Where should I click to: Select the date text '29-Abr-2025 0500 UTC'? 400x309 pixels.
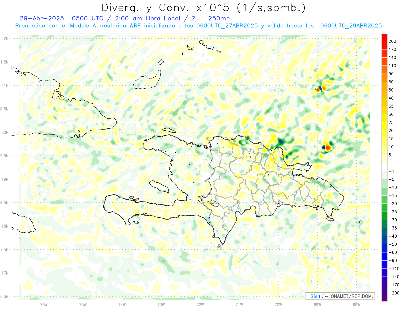(x=62, y=18)
